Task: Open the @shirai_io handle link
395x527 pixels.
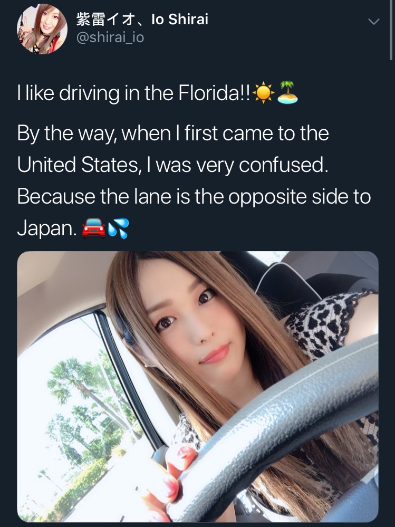Action: 110,37
